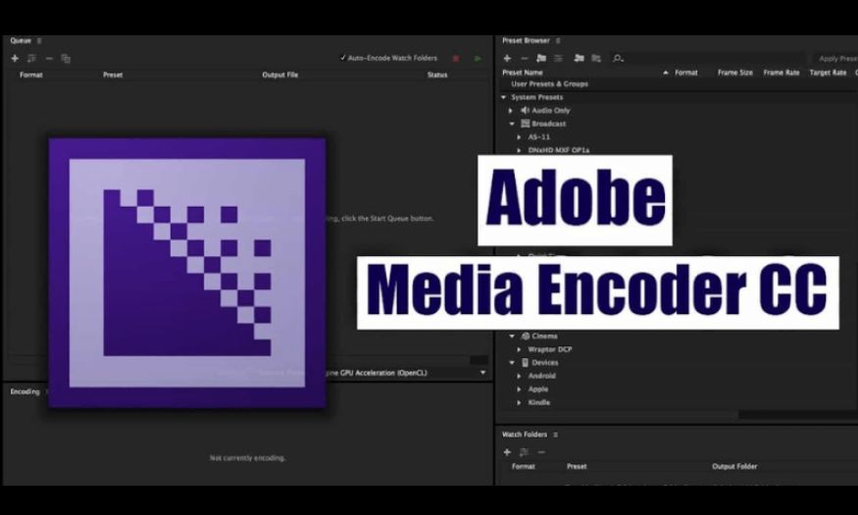The image size is (858, 515).
Task: Delete the selected preset in the Preset Browser
Action: click(x=525, y=58)
